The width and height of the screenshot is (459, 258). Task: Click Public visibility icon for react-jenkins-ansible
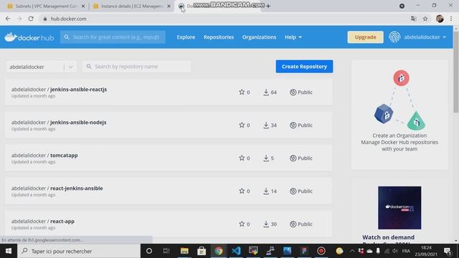293,191
